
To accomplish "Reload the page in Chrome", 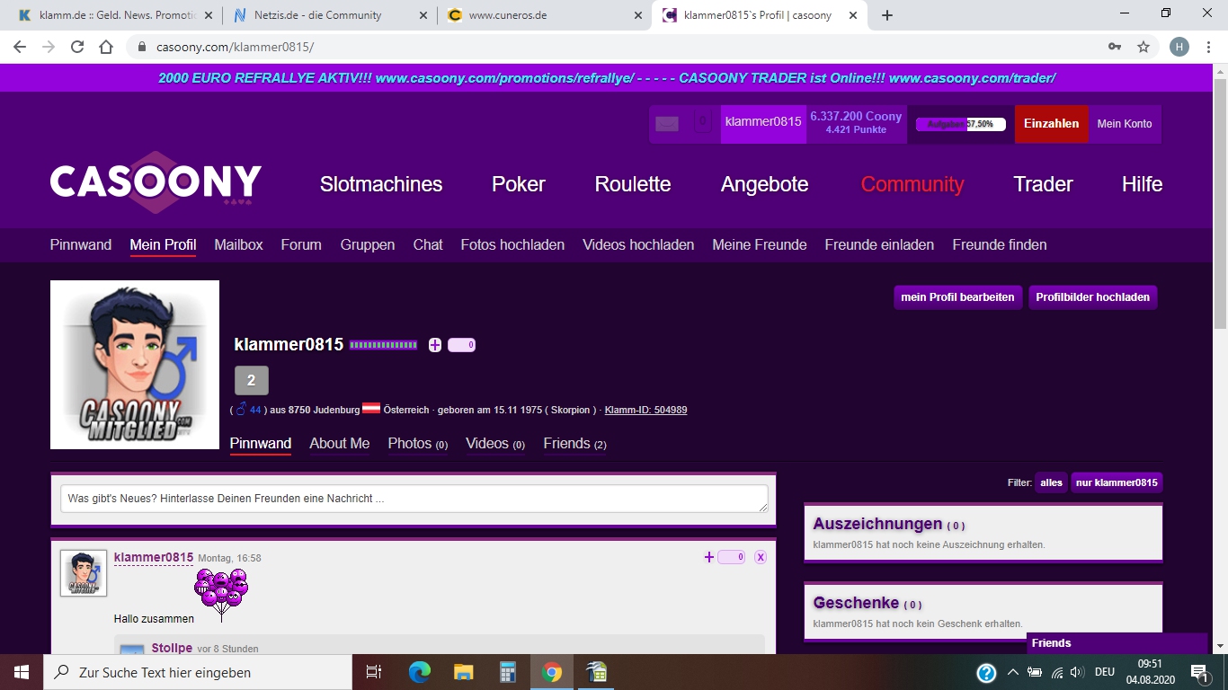I will (x=77, y=47).
